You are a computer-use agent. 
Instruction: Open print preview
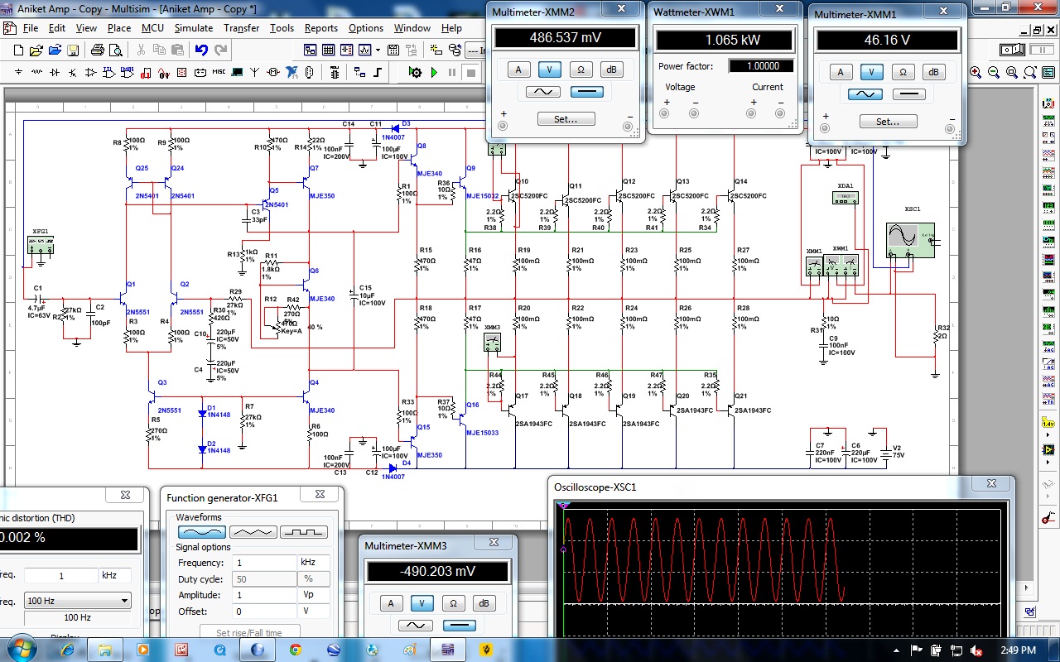coord(116,50)
